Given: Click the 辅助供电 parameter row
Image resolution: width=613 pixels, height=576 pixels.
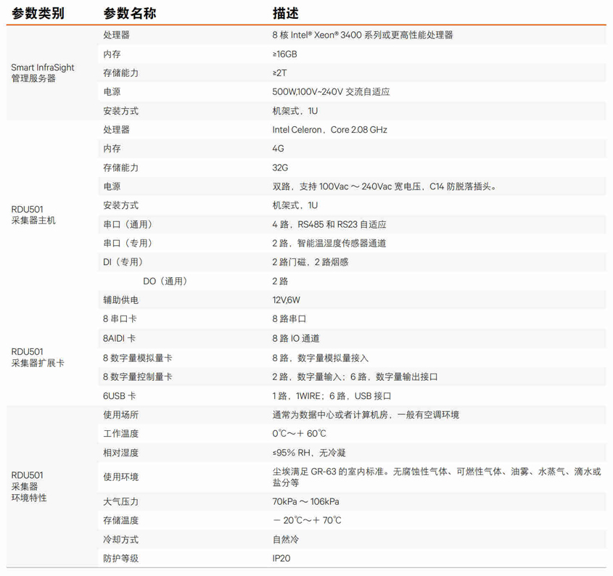Looking at the screenshot, I should coord(120,300).
